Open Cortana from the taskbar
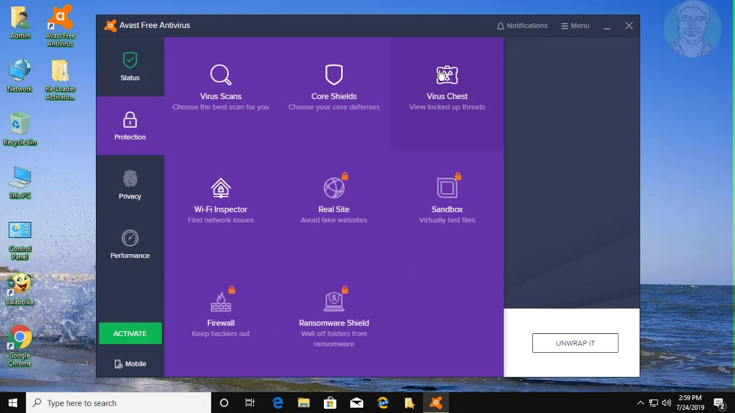 pyautogui.click(x=224, y=403)
